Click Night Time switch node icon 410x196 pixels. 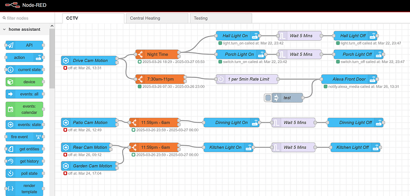pos(140,55)
